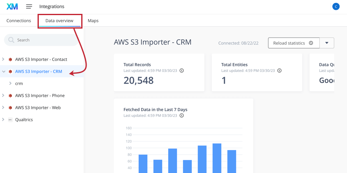The height and width of the screenshot is (173, 347).
Task: Click the AWS icon beside Importer - CRM
Action: click(10, 71)
